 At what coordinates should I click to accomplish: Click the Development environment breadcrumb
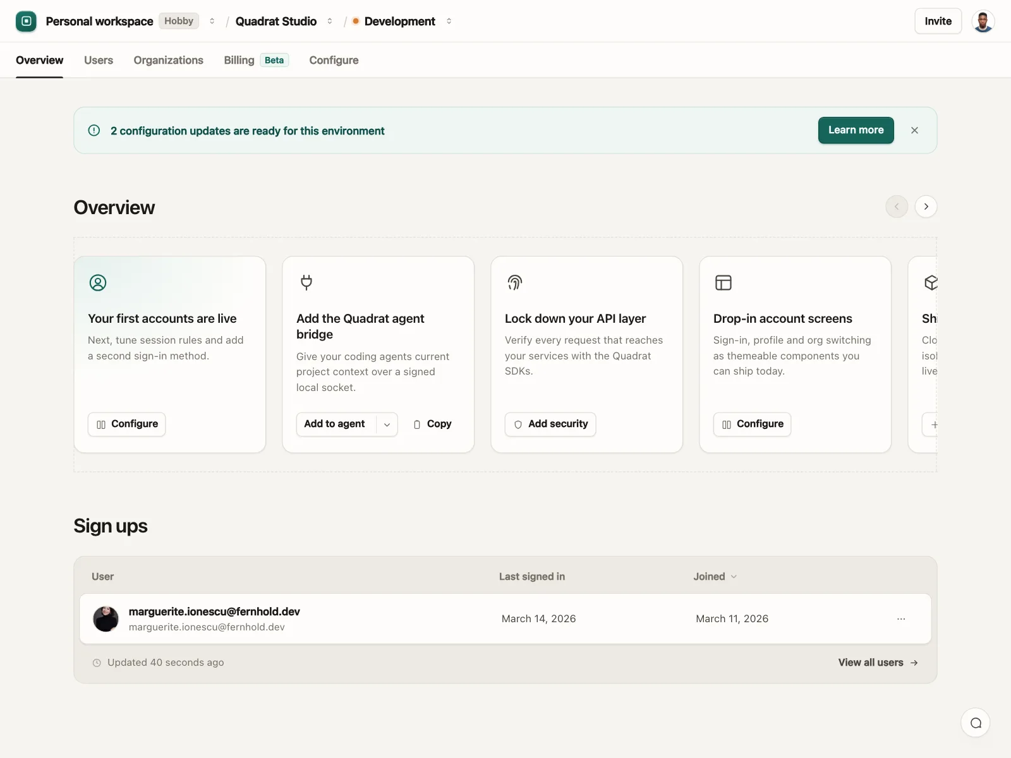click(400, 21)
